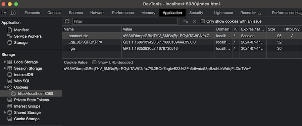
Task: Switch to the Sources tab
Action: pos(76,13)
